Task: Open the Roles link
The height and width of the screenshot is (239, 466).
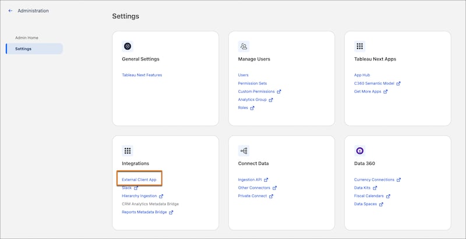Action: tap(243, 108)
